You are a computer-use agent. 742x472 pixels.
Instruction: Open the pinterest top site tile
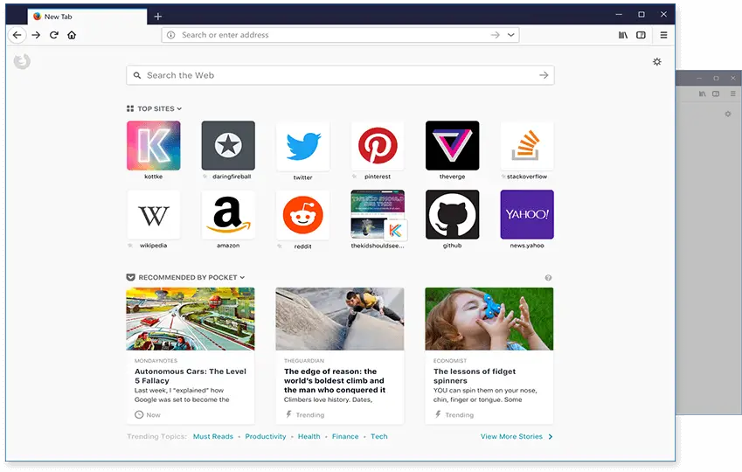[x=378, y=145]
